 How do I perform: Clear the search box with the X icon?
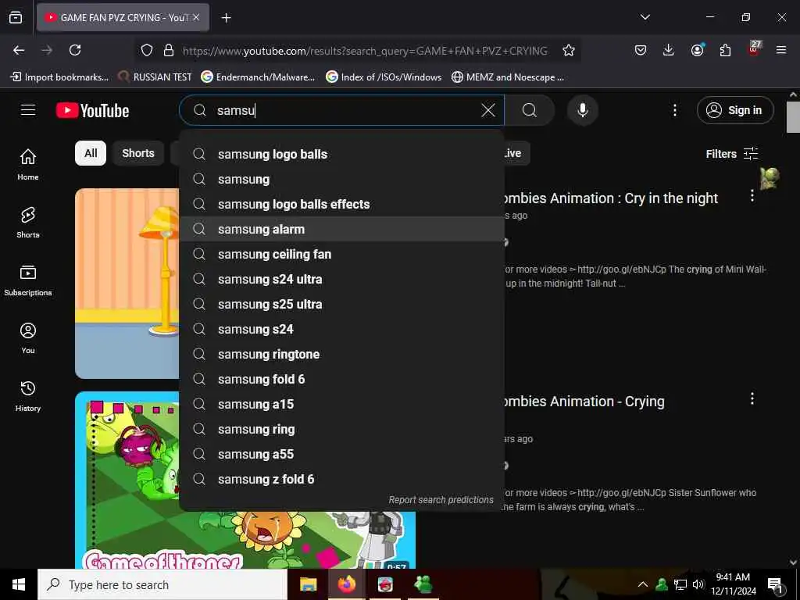pos(487,110)
